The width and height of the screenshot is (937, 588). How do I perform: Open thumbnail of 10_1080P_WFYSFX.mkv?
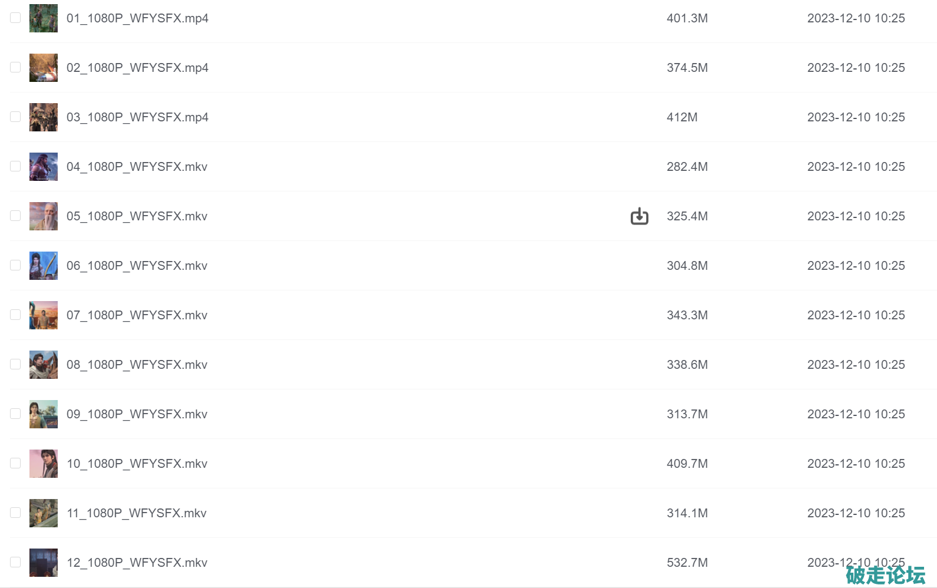(44, 464)
